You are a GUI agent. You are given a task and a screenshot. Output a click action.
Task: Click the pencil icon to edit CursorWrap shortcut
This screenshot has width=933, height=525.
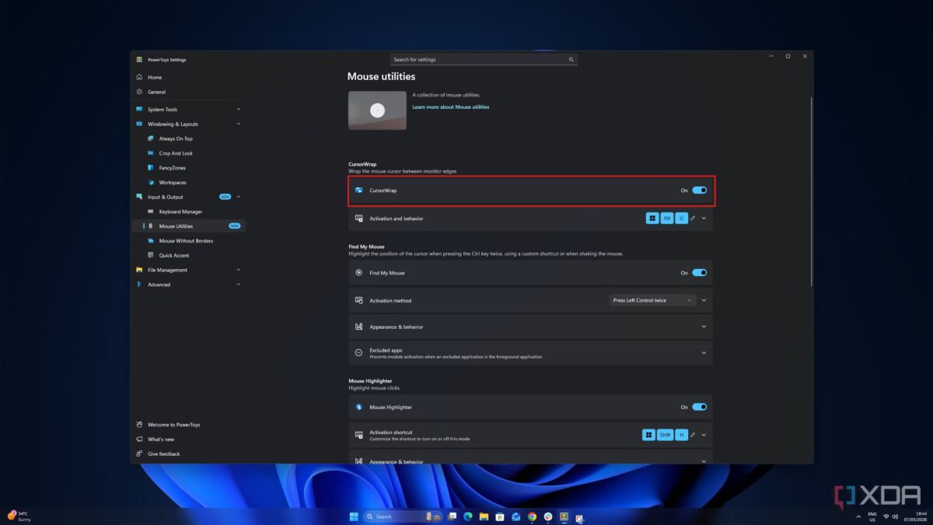point(693,219)
